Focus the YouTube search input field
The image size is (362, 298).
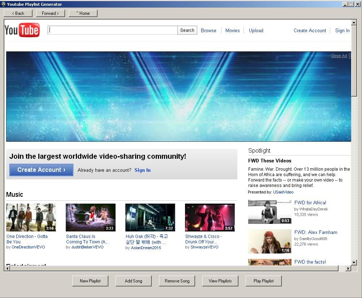[113, 30]
